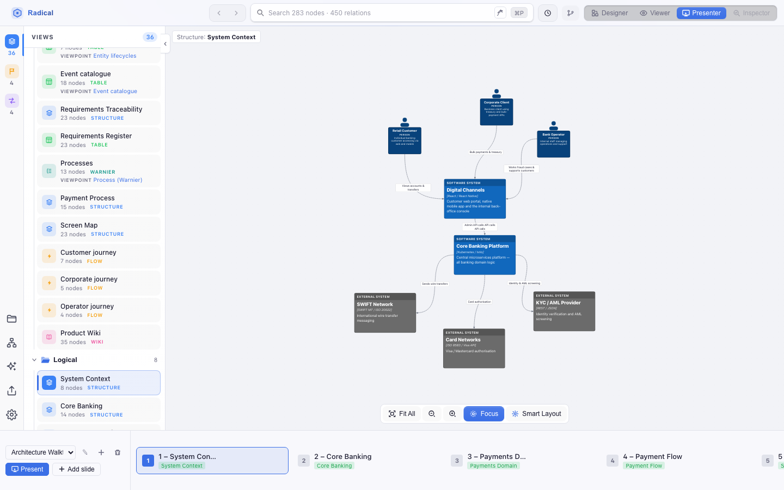784x490 pixels.
Task: Switch to Inspector mode
Action: point(751,13)
